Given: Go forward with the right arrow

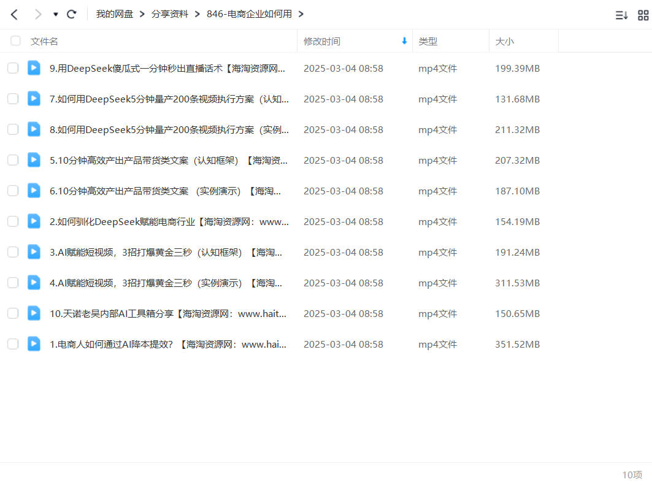Looking at the screenshot, I should 38,15.
